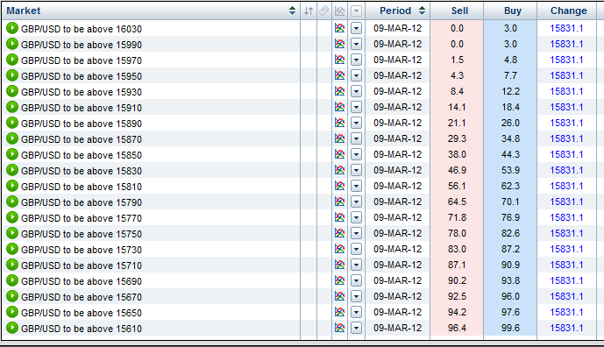
Task: Select 'GBP/USD to be above 15650' market text
Action: tap(82, 313)
